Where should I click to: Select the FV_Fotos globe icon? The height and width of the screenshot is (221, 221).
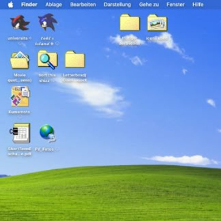click(48, 133)
